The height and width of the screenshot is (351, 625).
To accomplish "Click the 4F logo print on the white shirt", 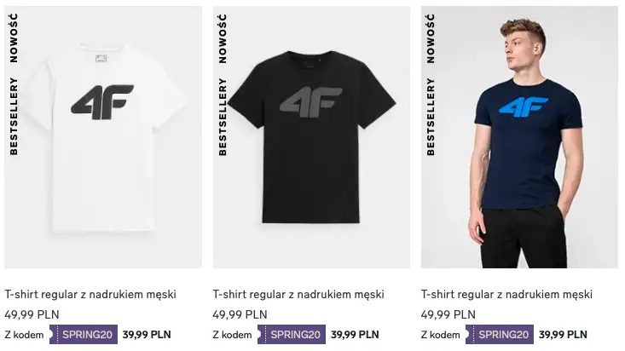I will coord(102,102).
